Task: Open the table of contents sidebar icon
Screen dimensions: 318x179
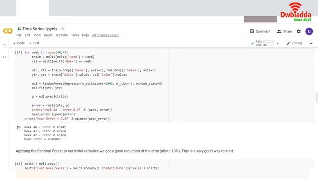Action: click(x=4, y=46)
